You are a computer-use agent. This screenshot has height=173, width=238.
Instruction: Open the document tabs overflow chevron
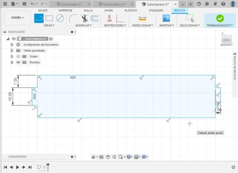[x=183, y=4]
